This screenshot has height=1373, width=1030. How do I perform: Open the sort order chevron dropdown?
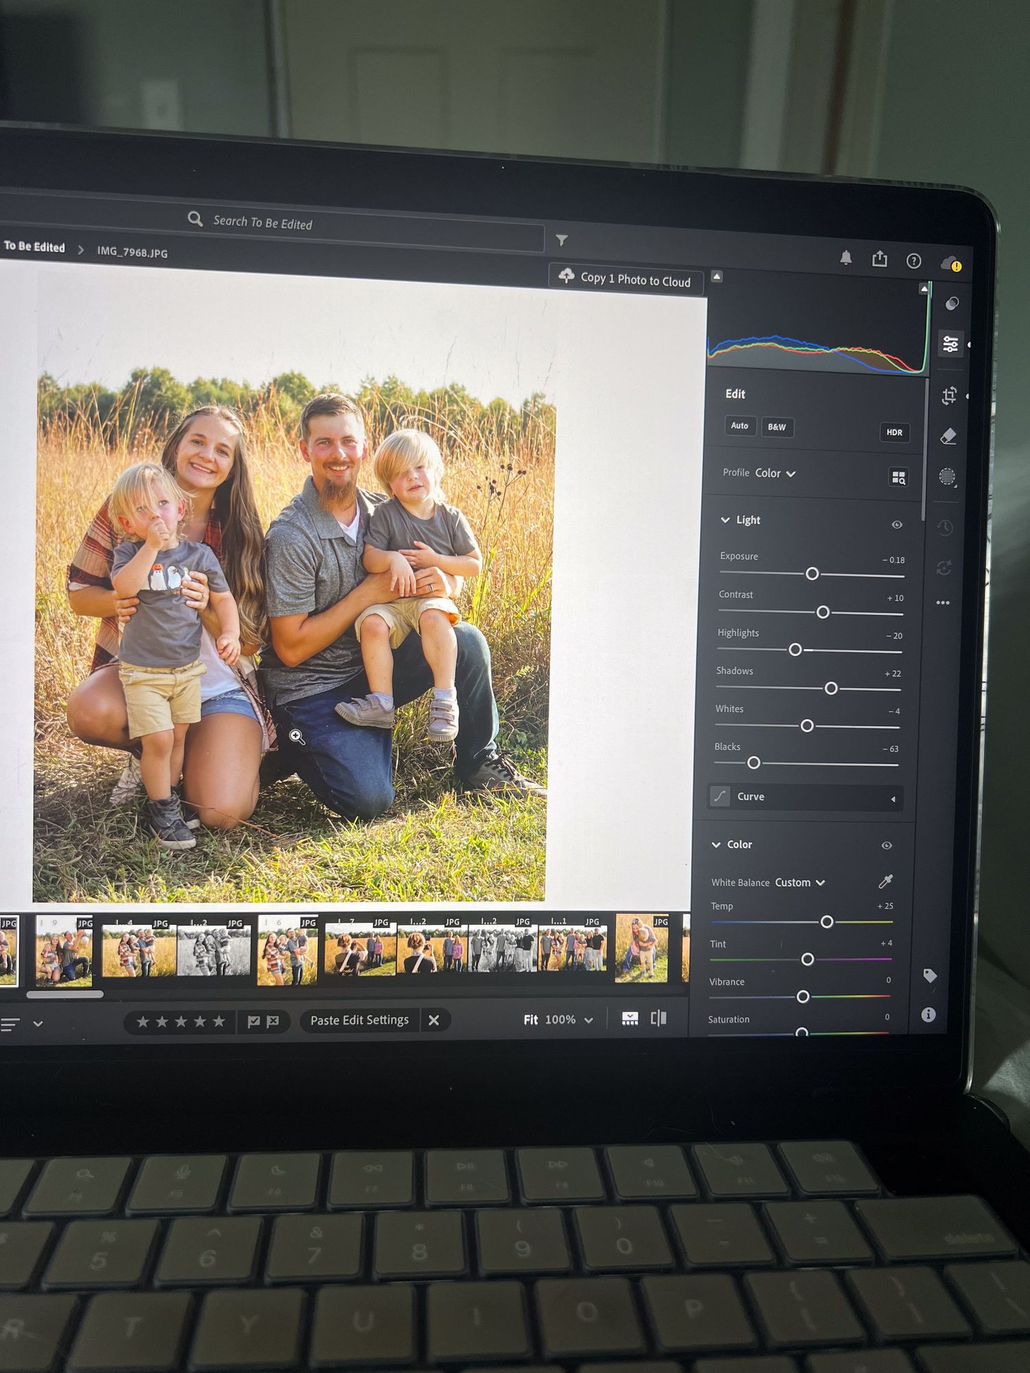[38, 1024]
